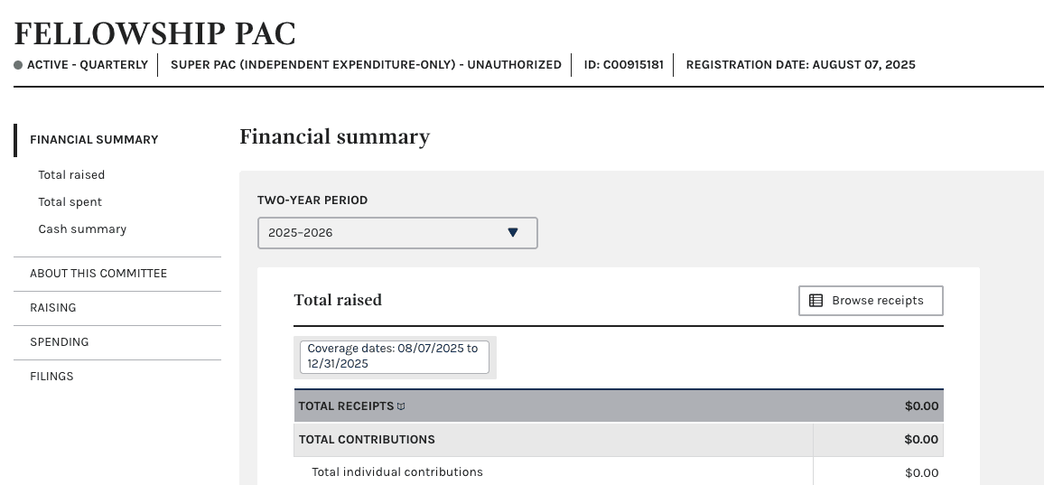Go to the Total spent sidebar link
The height and width of the screenshot is (485, 1044).
pos(70,202)
